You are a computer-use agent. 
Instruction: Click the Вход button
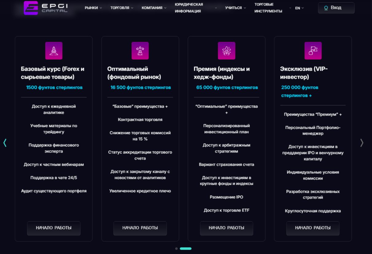(336, 8)
